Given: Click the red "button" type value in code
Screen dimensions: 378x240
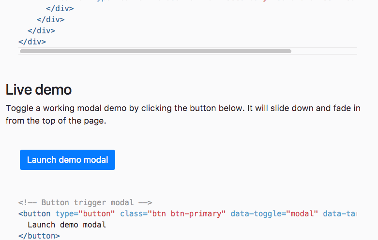Looking at the screenshot, I should (96, 213).
